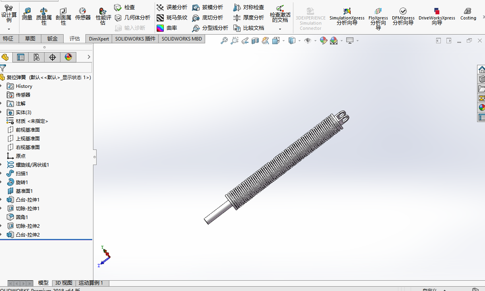Select PropertyManager panel tab
Screen dimensions: 485x291
click(x=21, y=57)
